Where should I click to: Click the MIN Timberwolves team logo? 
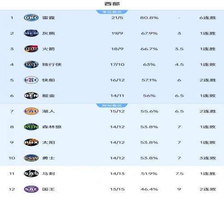click(31, 127)
